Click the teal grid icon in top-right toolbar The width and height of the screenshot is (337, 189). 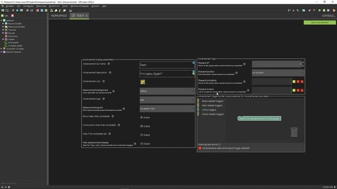pyautogui.click(x=303, y=10)
